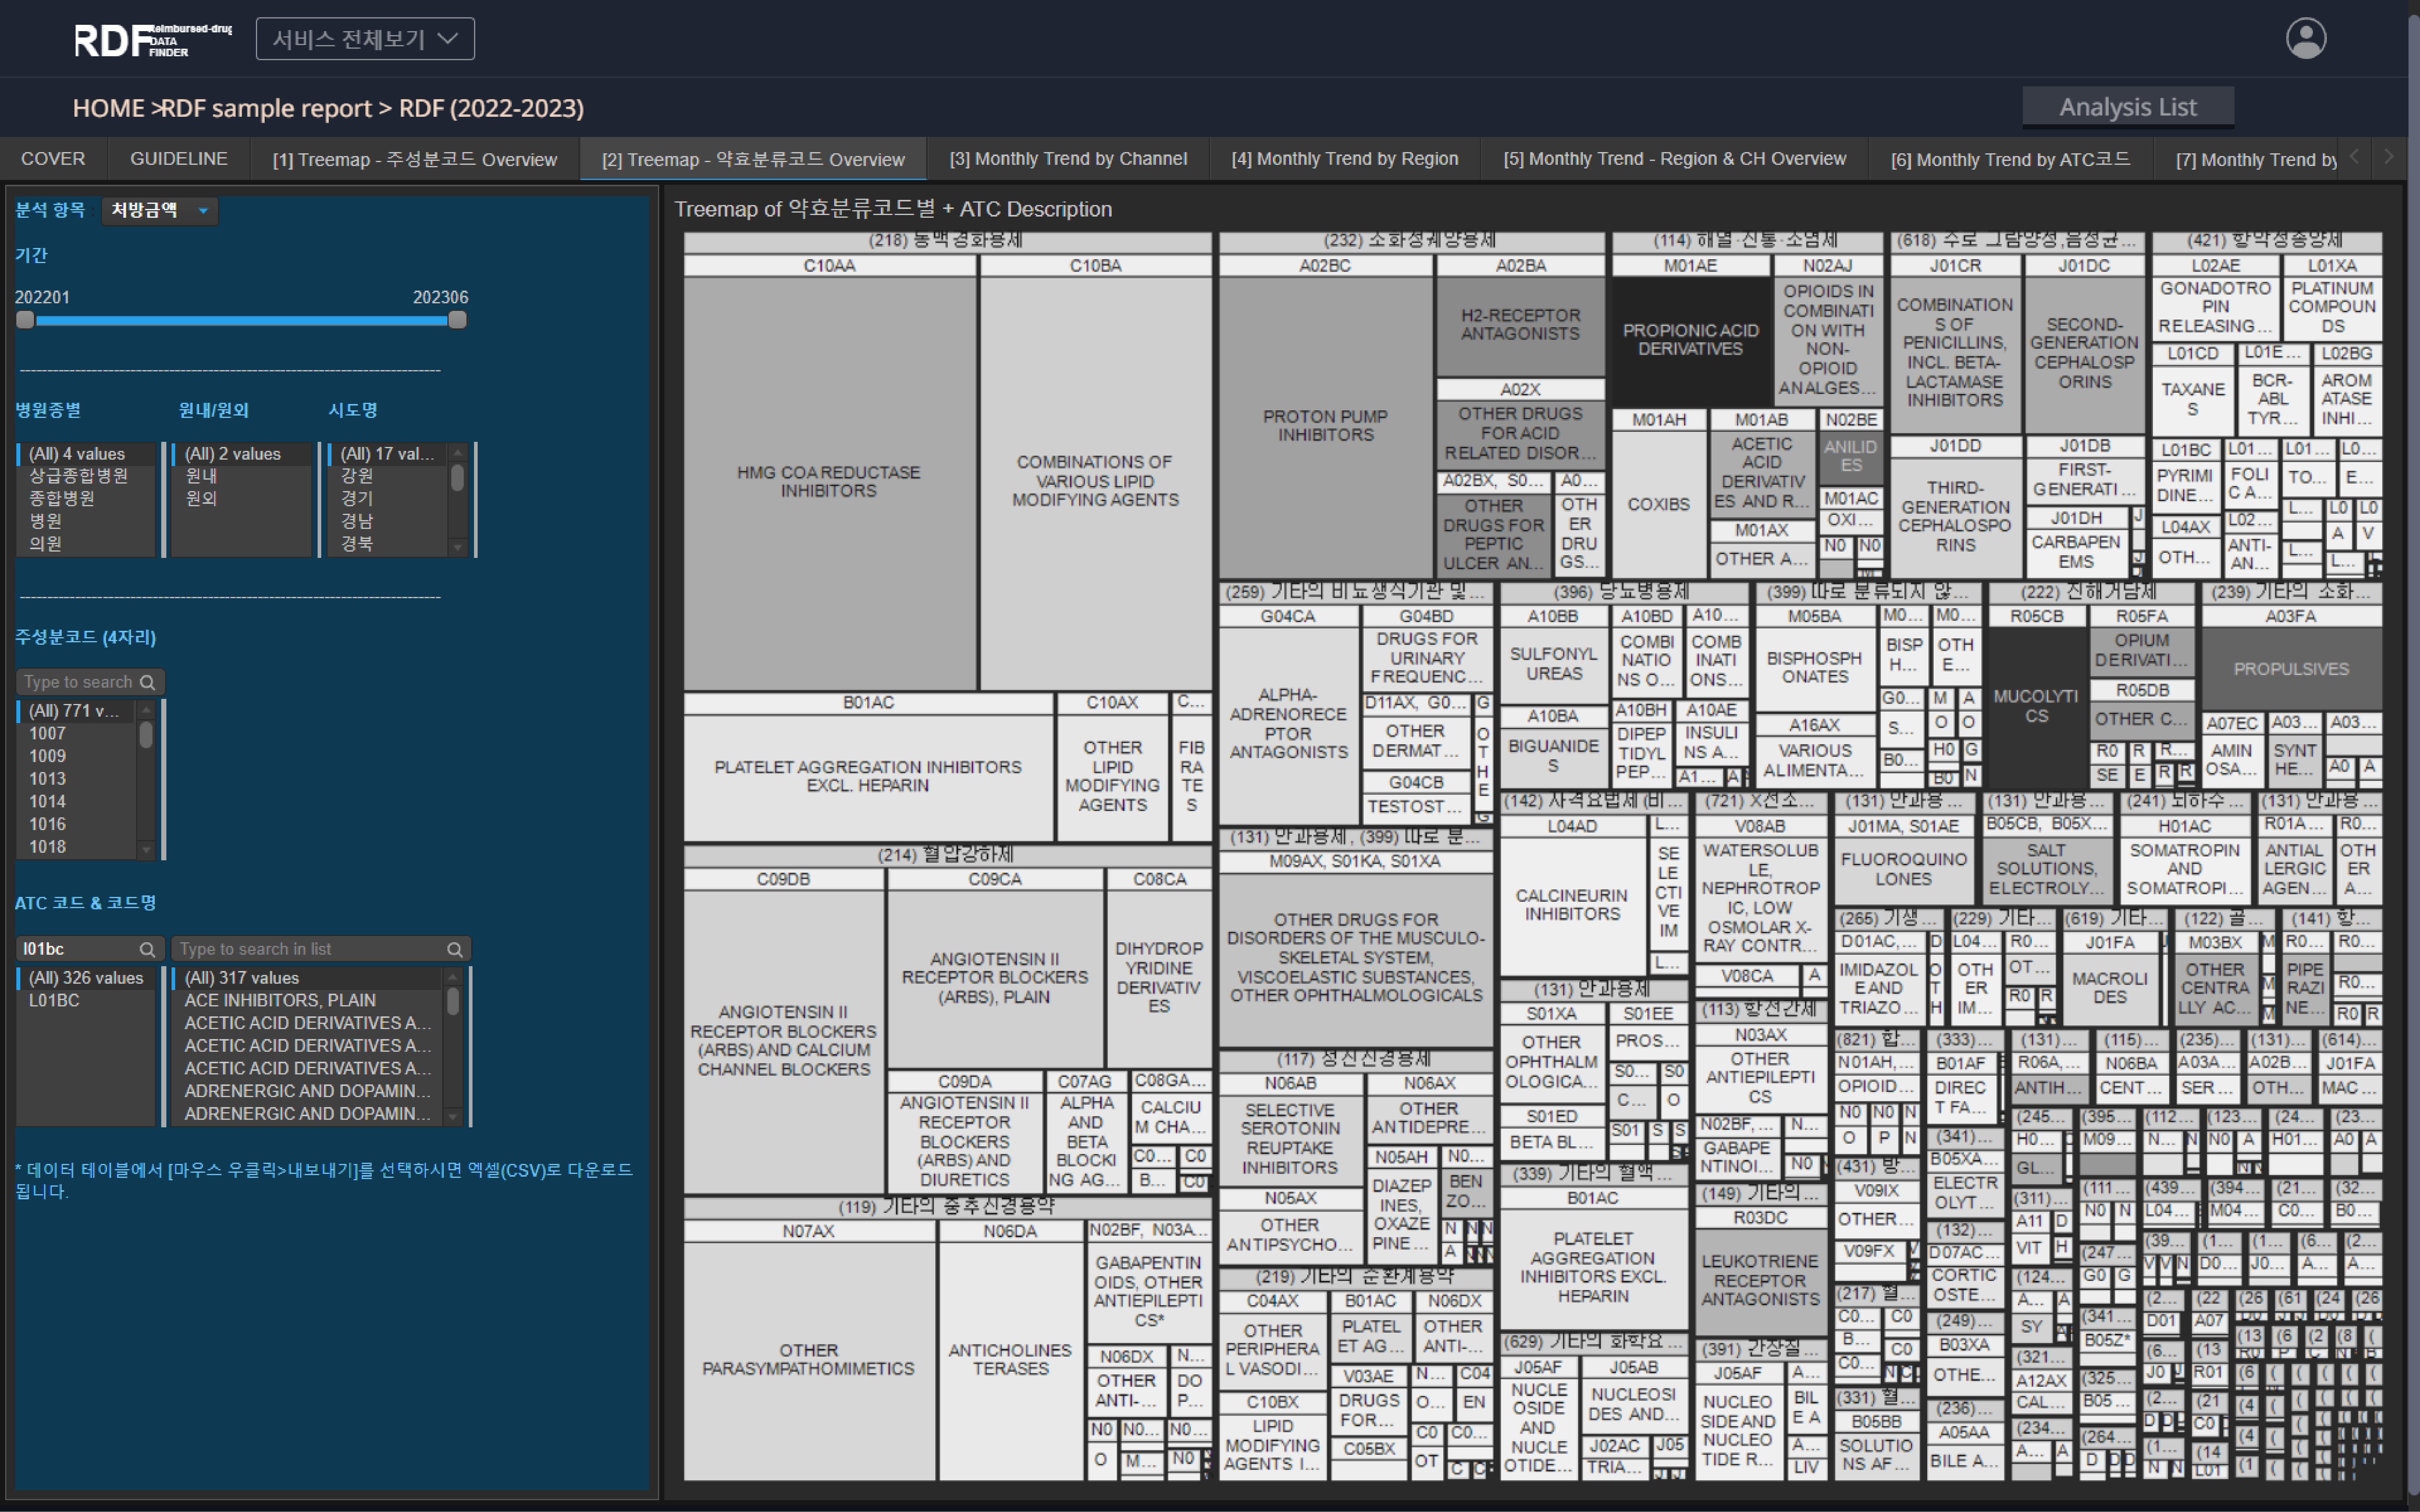Select (All) 317 values in ATC name list

coord(307,978)
